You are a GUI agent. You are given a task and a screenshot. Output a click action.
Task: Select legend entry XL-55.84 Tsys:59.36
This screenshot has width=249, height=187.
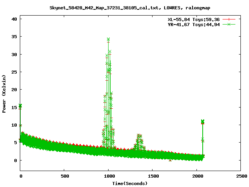[x=194, y=19]
